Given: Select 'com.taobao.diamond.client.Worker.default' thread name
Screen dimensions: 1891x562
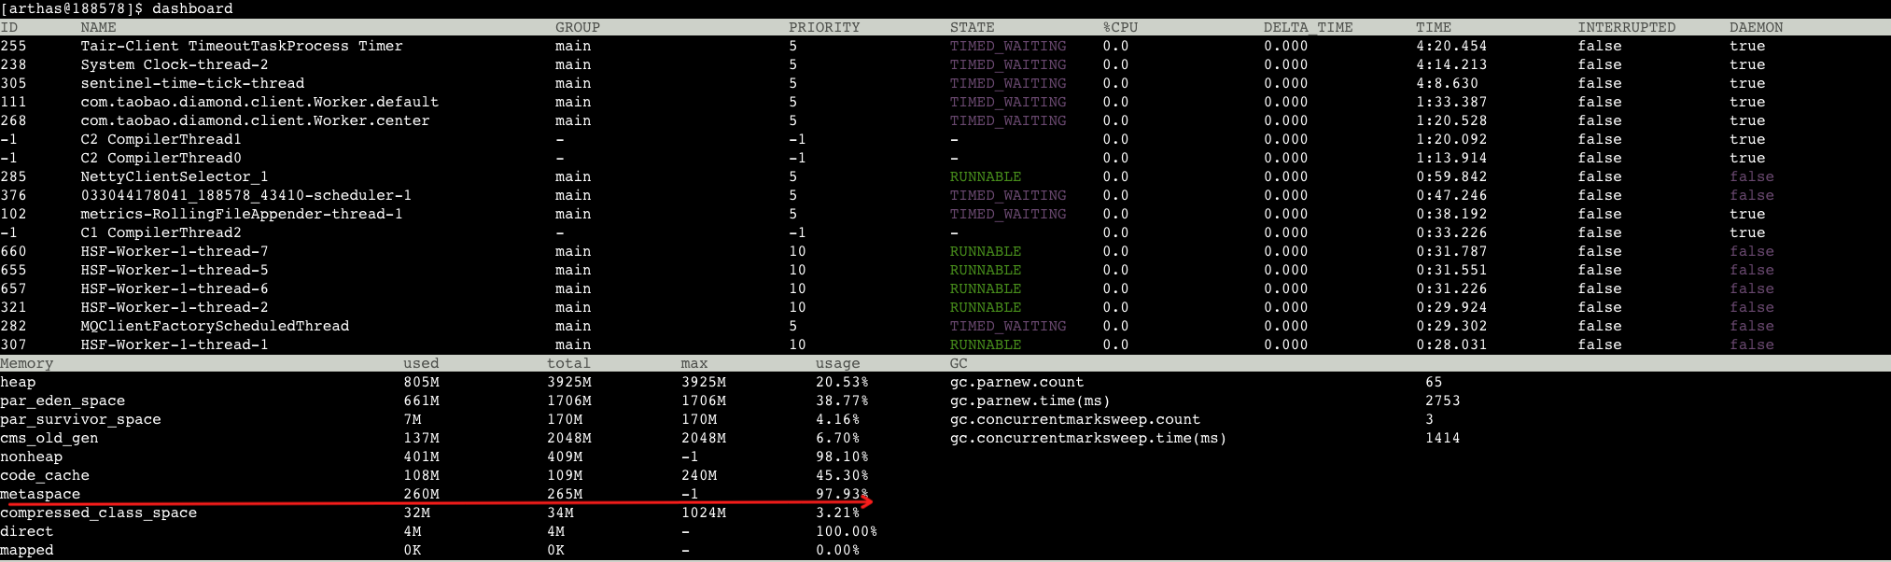Looking at the screenshot, I should tap(259, 102).
